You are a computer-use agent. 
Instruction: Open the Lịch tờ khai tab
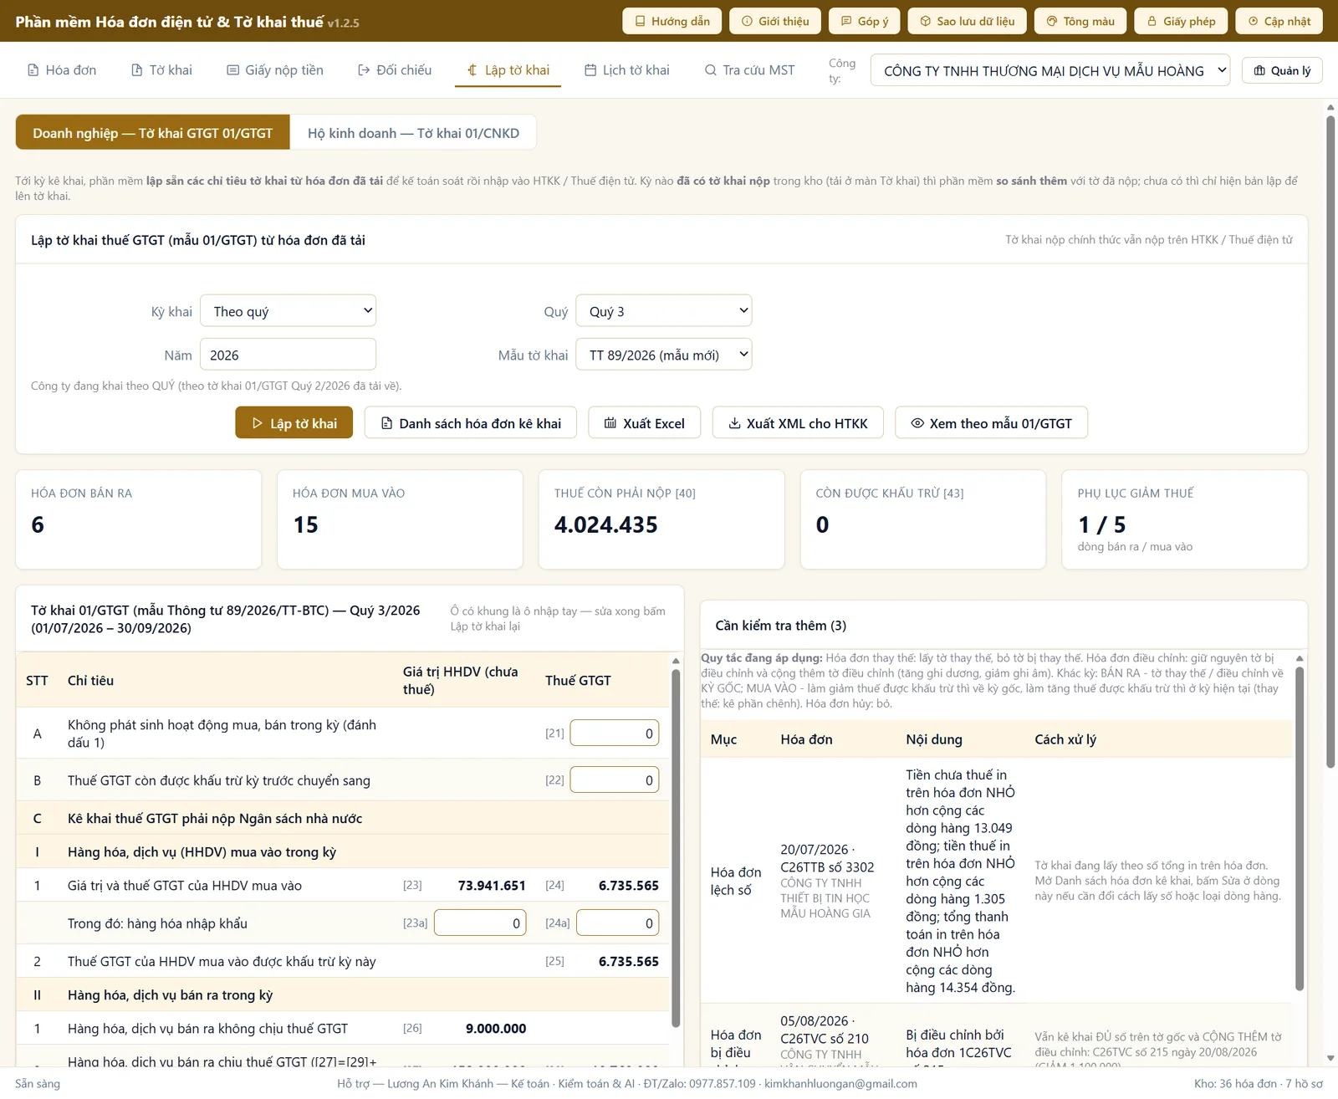click(626, 70)
